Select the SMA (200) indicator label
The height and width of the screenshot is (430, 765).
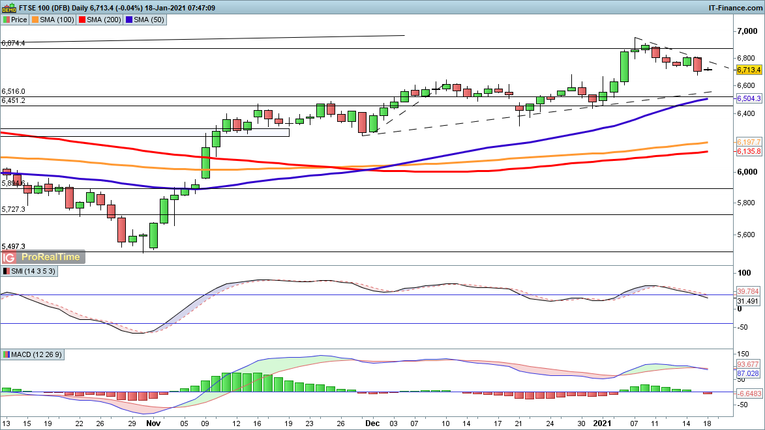pyautogui.click(x=102, y=20)
